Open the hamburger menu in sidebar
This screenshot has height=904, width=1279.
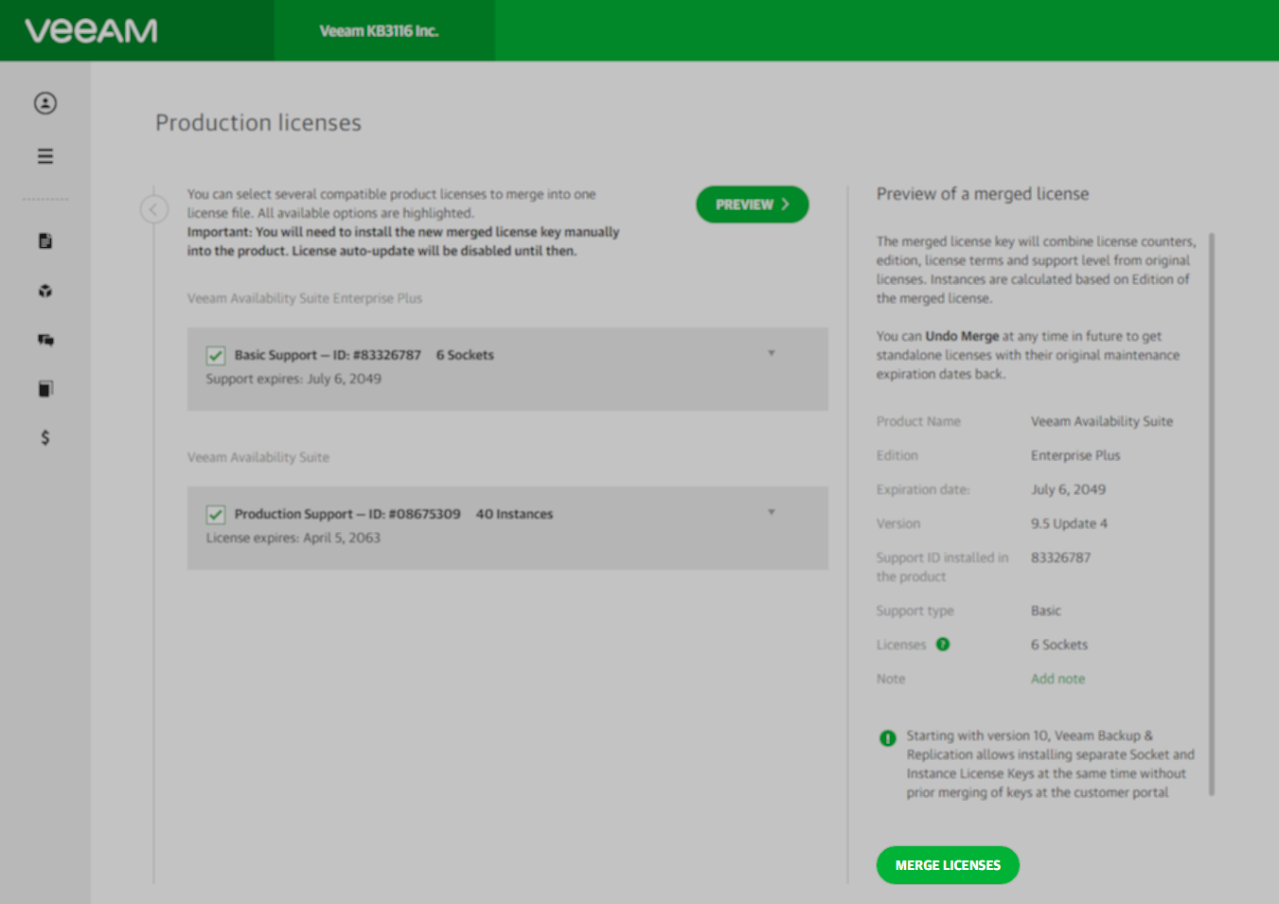[x=45, y=156]
